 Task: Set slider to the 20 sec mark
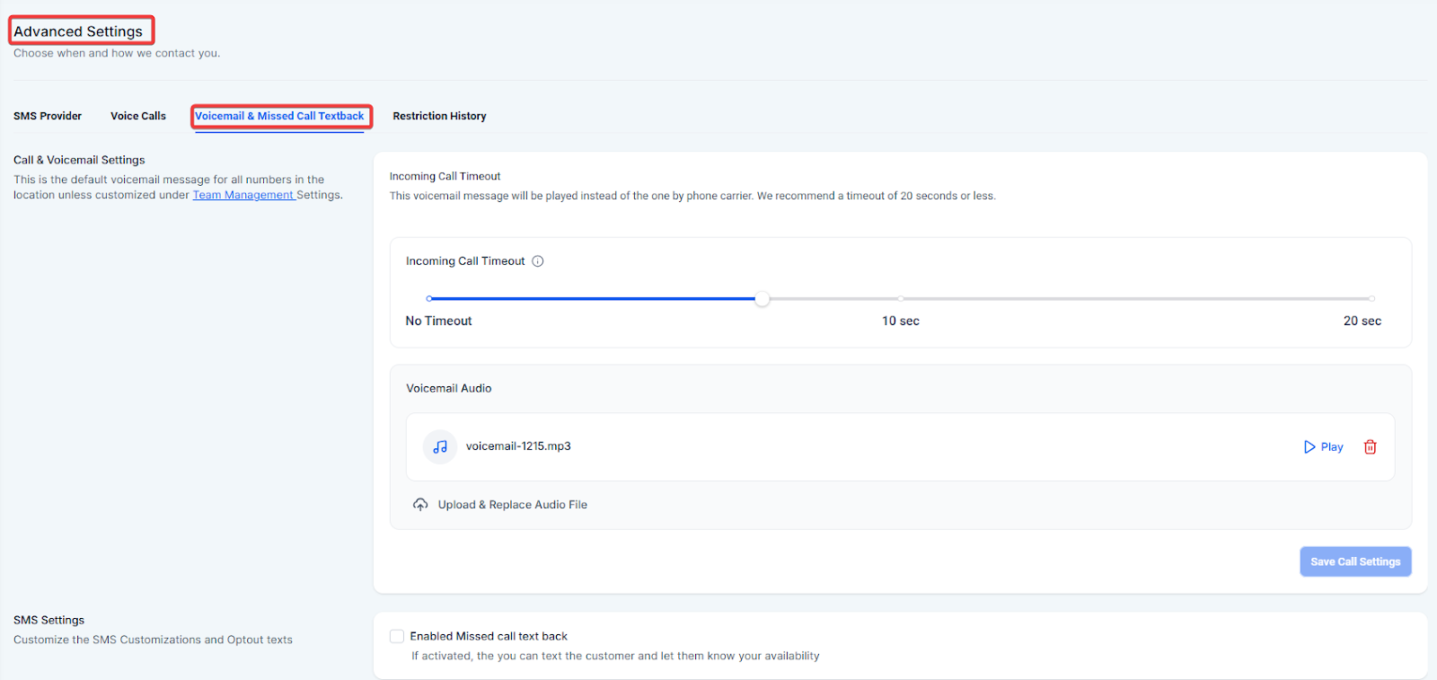pyautogui.click(x=1371, y=298)
